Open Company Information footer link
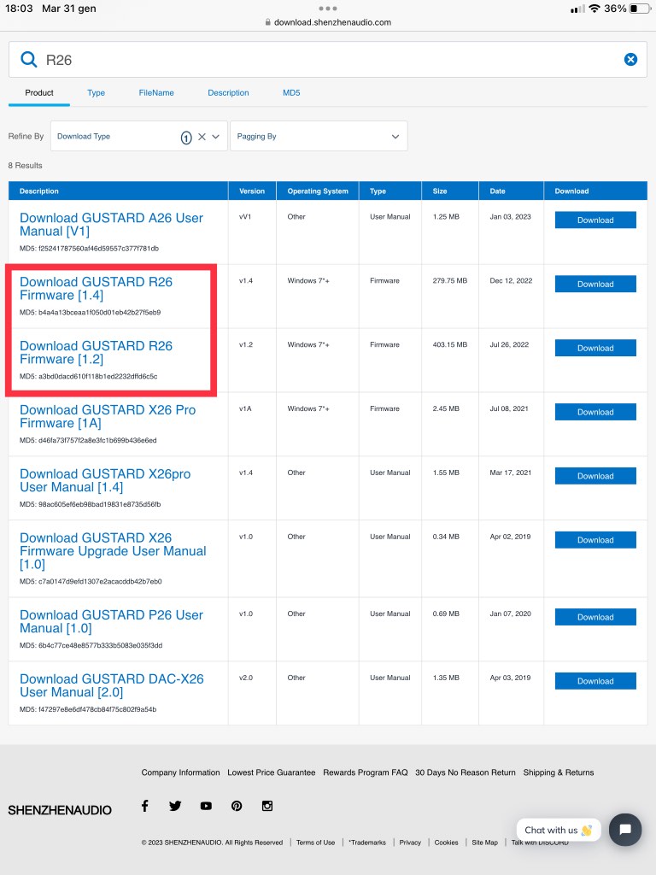This screenshot has height=875, width=656. coord(180,772)
